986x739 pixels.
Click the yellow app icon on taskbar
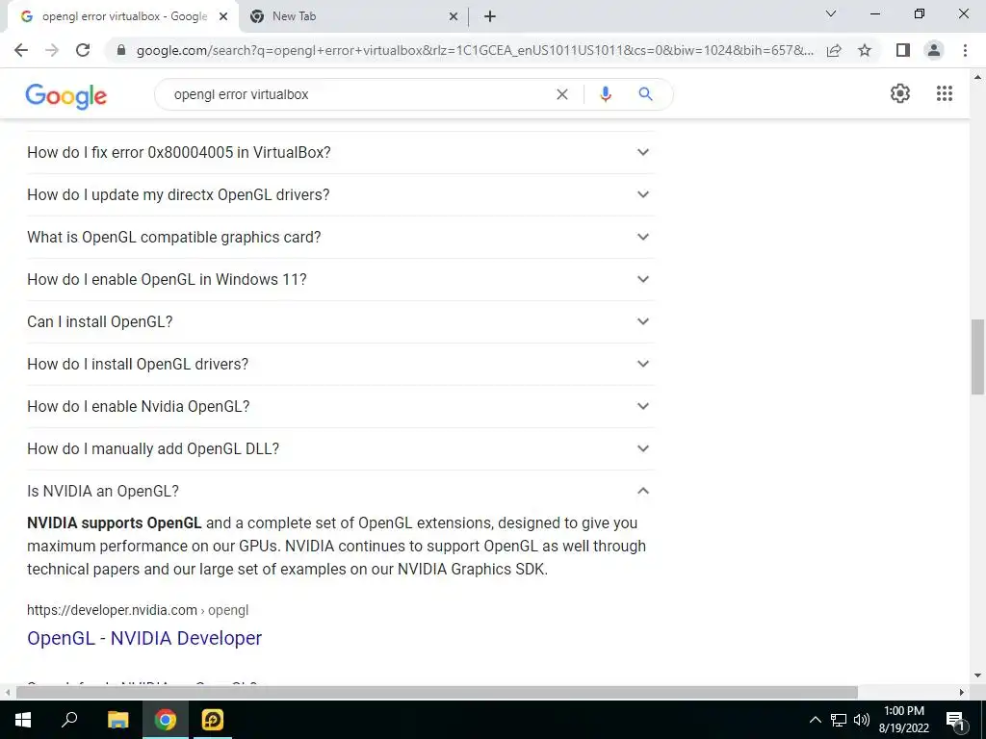pos(212,720)
